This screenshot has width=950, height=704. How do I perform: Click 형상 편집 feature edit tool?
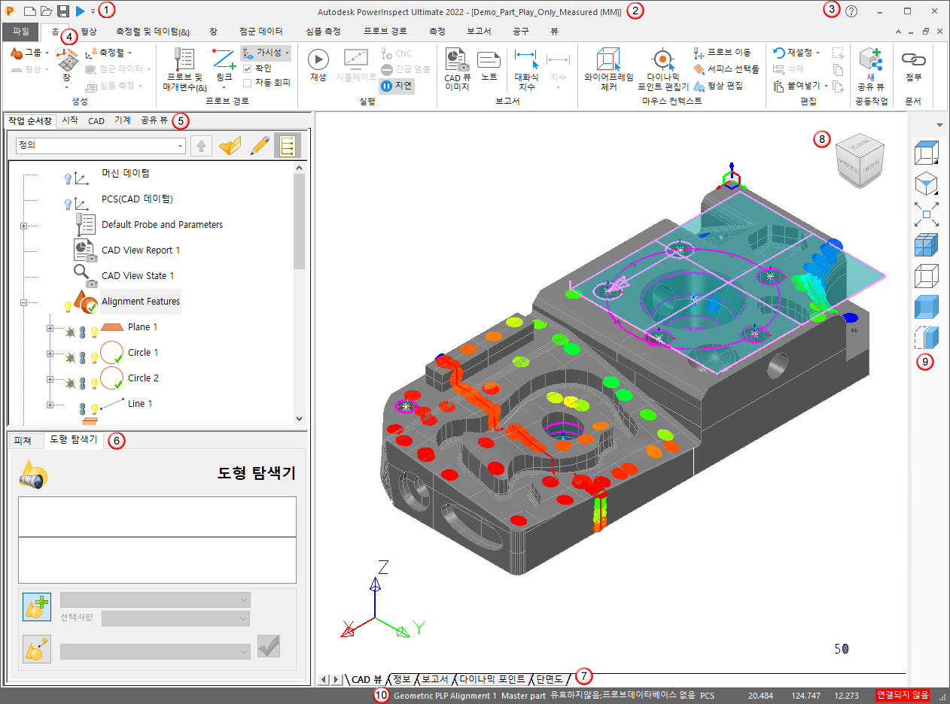tap(718, 86)
